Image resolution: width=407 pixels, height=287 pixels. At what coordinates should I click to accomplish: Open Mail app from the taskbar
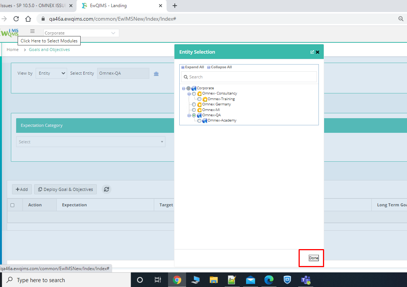tap(251, 280)
